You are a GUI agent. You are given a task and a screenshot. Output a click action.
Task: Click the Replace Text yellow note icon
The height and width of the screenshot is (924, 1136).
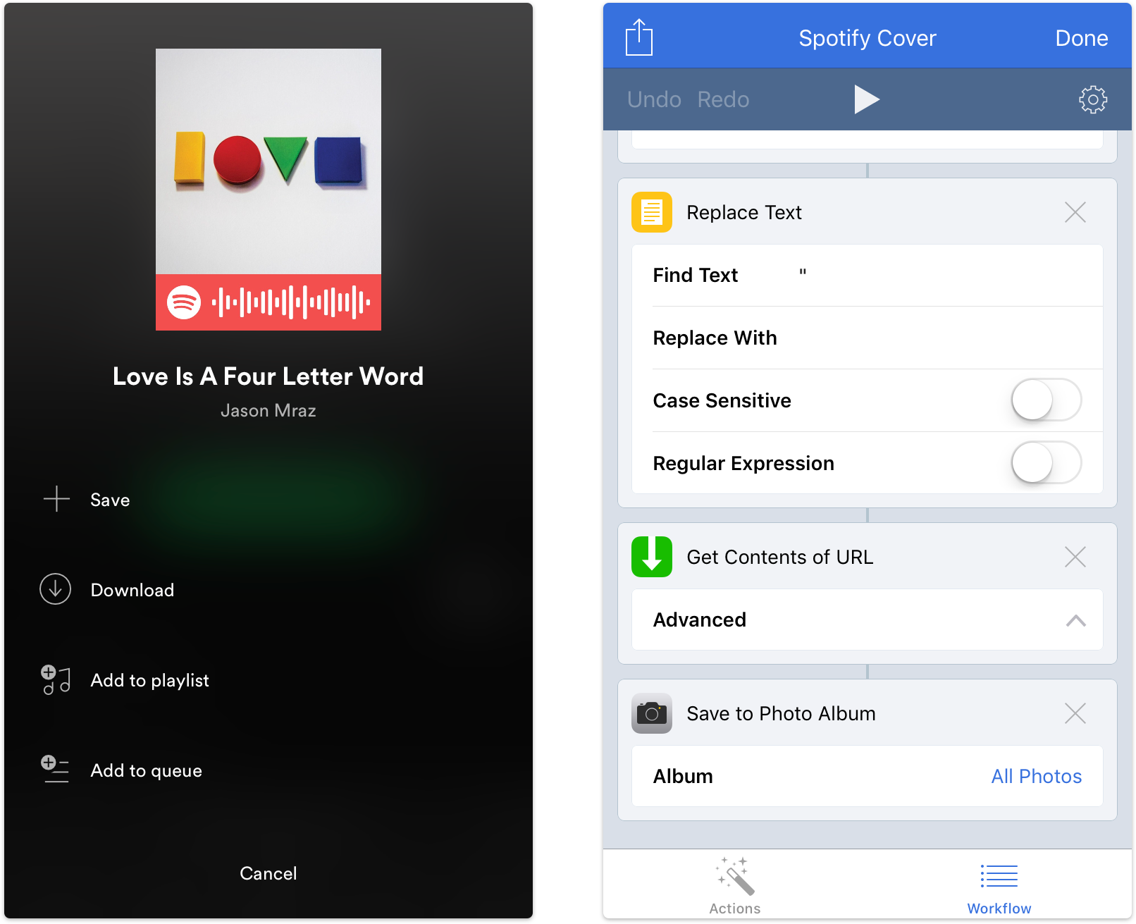click(652, 212)
